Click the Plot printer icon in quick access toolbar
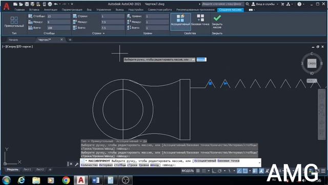 50,4
